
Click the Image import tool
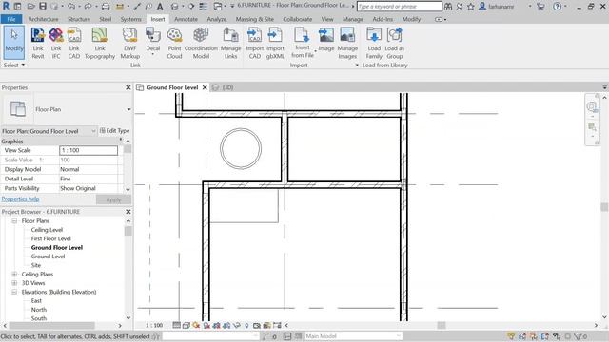pos(326,40)
